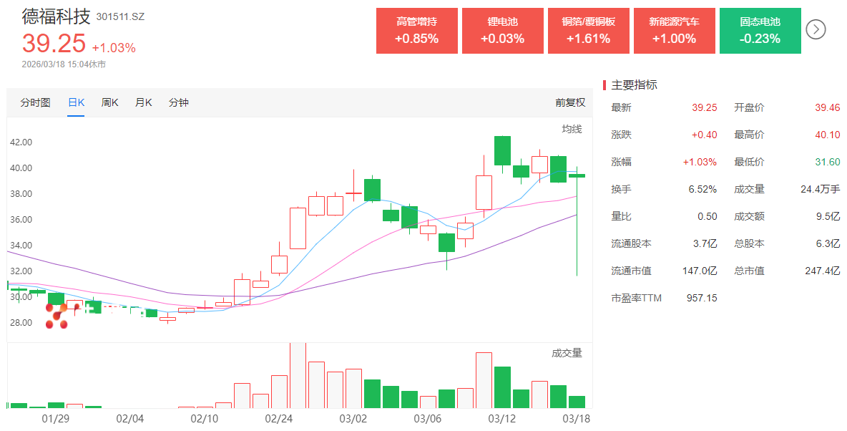
Task: Click the 均线 moving average label
Action: click(572, 129)
